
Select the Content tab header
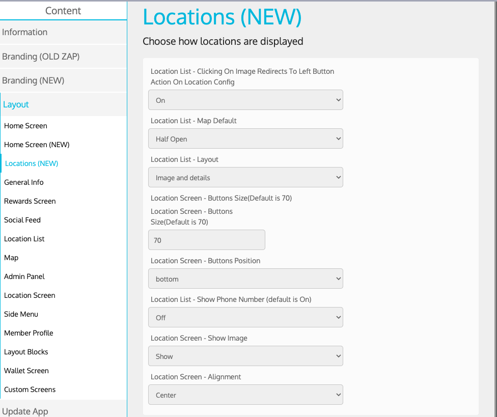[x=63, y=11]
